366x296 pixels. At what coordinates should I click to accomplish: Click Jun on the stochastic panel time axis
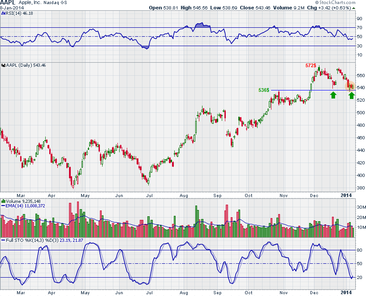pyautogui.click(x=119, y=293)
